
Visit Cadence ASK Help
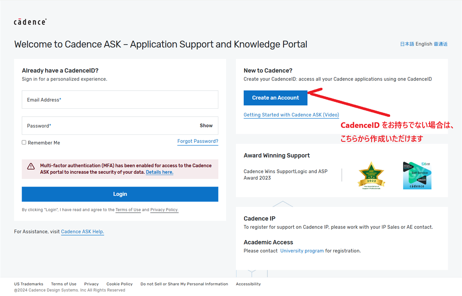(x=82, y=232)
